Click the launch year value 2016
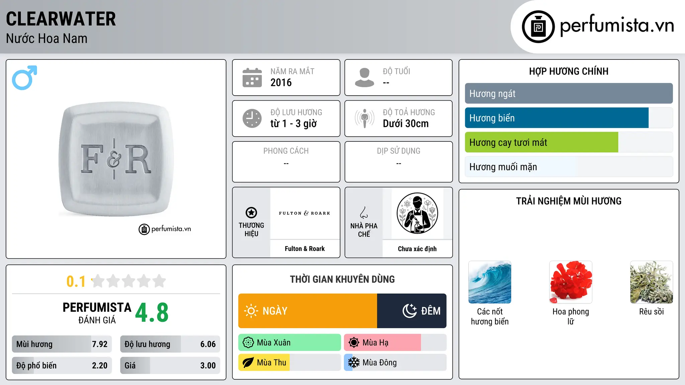 (281, 83)
